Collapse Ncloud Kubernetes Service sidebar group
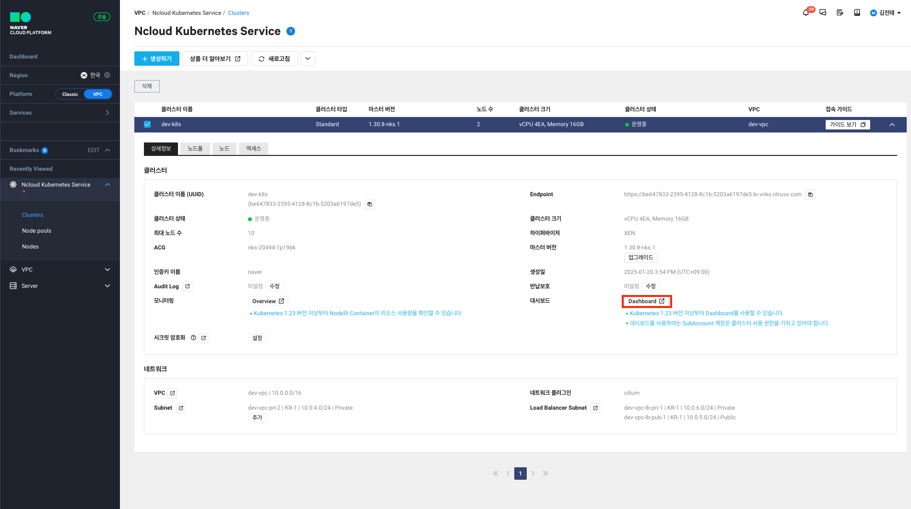 tap(107, 185)
